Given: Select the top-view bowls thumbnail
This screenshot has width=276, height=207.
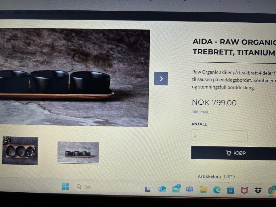Looking at the screenshot, I should tap(20, 151).
